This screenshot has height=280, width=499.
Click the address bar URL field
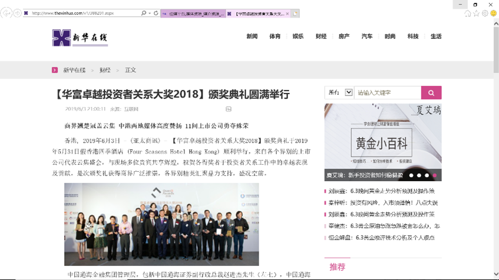[82, 13]
